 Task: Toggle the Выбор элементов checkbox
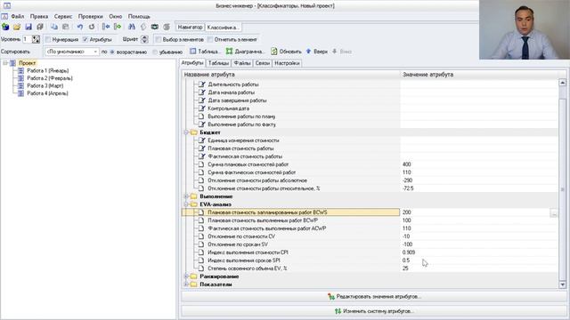point(159,39)
